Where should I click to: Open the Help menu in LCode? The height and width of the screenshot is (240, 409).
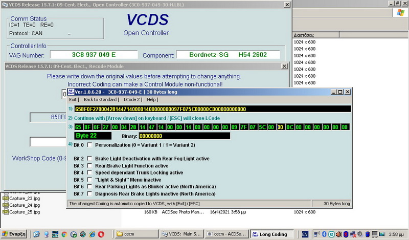pyautogui.click(x=151, y=99)
